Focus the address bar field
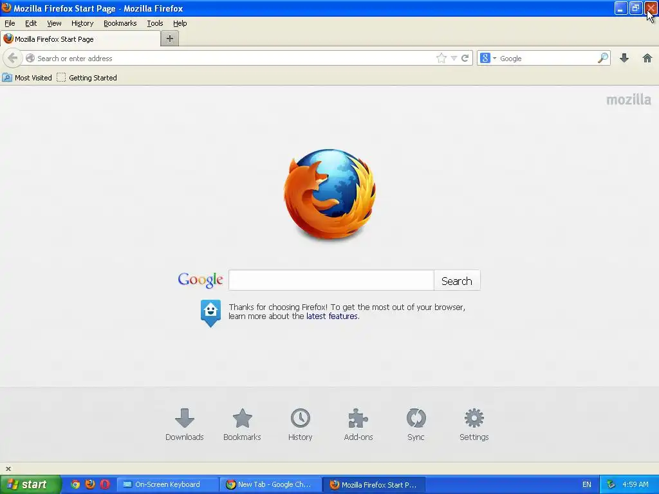 pyautogui.click(x=236, y=59)
